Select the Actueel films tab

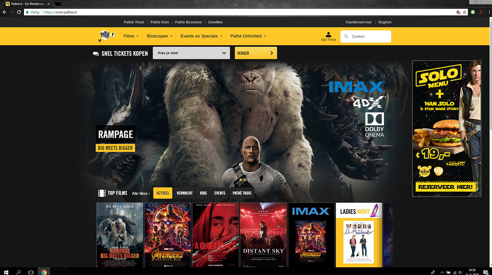click(163, 193)
